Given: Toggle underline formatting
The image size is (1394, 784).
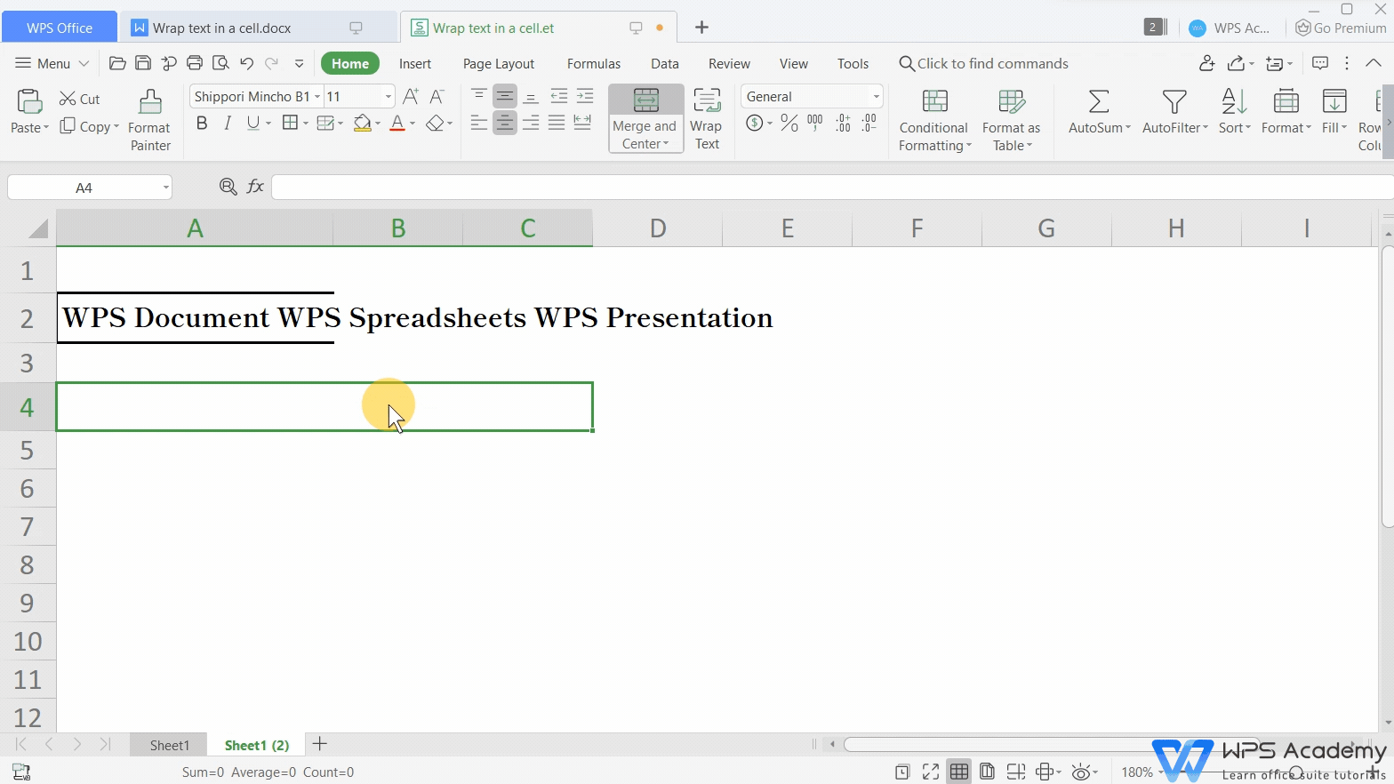Looking at the screenshot, I should (x=253, y=123).
